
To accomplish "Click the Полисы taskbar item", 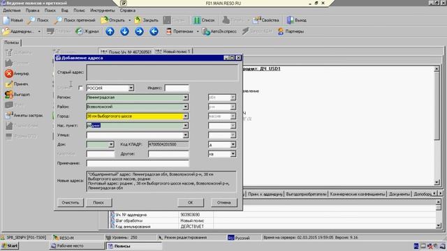I will point(134,246).
